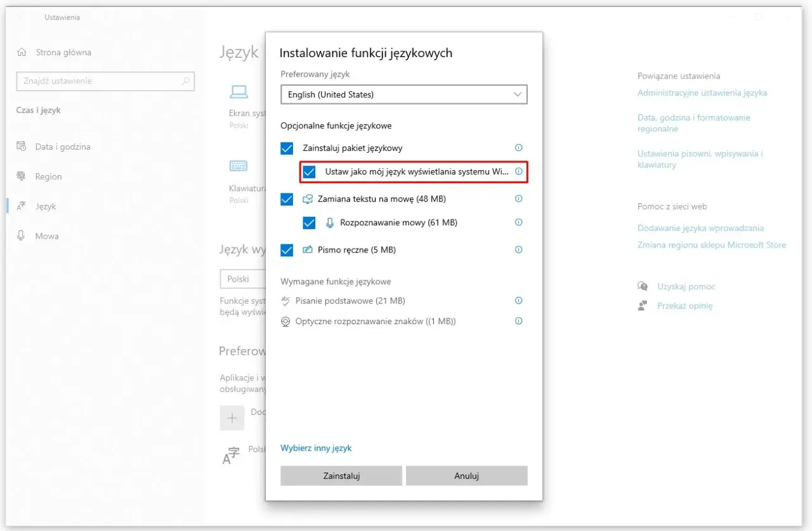This screenshot has width=812, height=531.
Task: Click the handwriting pen icon for Pismo ręczne
Action: click(308, 250)
